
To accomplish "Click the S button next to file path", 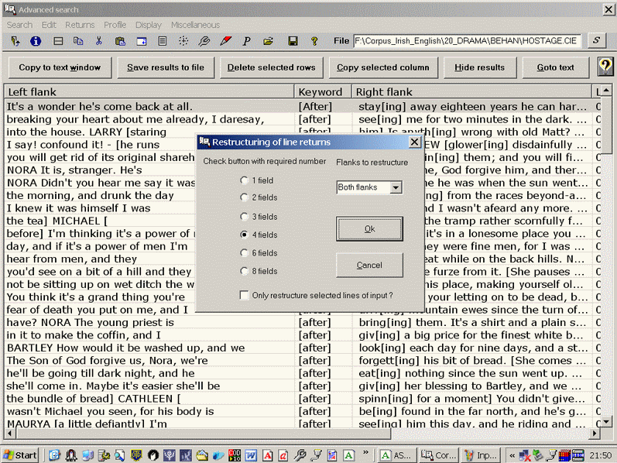I will pyautogui.click(x=595, y=40).
